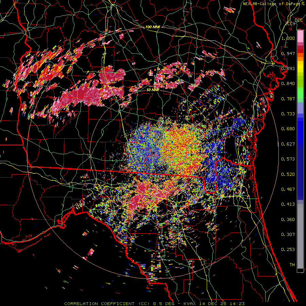This screenshot has height=306, width=306.
Task: Click the DEC label above the legend
Action: pyautogui.click(x=299, y=20)
